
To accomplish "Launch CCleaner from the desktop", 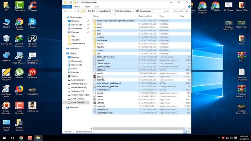I will click(x=33, y=6).
